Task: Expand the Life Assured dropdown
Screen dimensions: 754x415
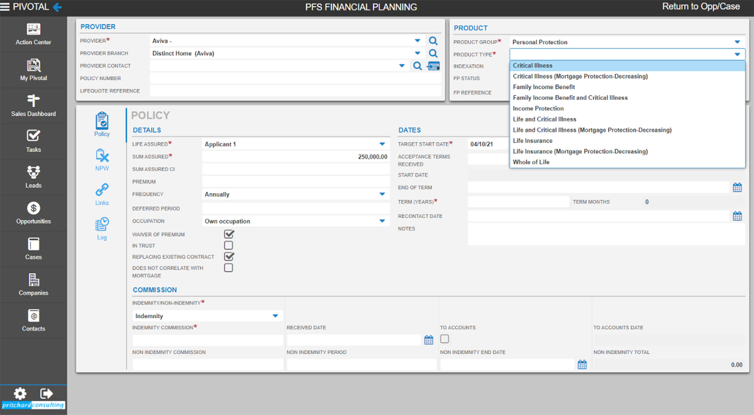Action: click(382, 144)
